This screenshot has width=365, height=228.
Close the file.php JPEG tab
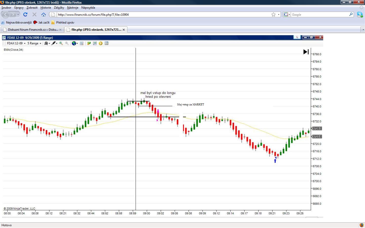(124, 30)
